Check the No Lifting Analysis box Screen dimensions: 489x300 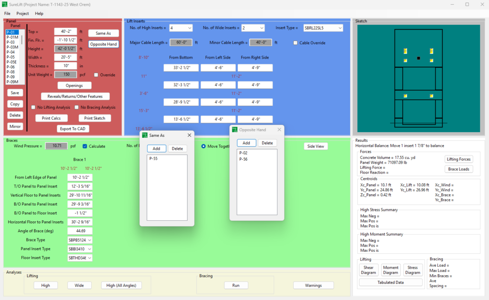(33, 107)
